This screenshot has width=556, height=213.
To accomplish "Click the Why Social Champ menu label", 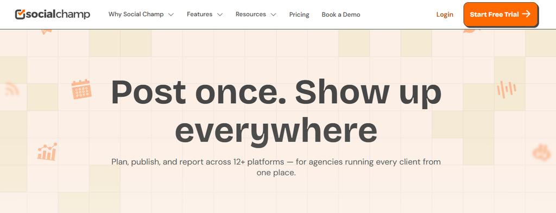I will 136,15.
